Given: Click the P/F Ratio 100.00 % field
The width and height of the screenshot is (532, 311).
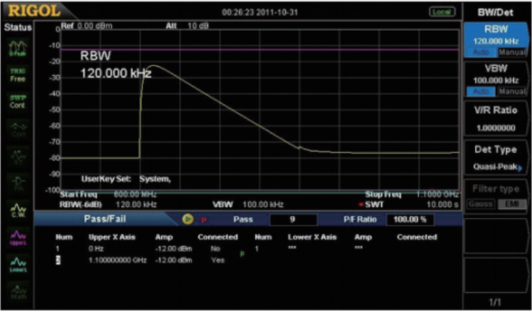Looking at the screenshot, I should [410, 220].
